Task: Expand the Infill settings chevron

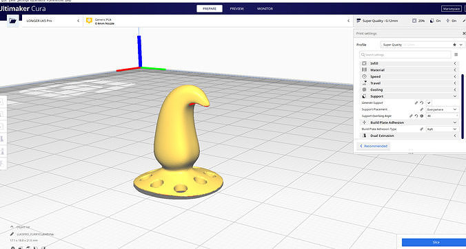Action: pyautogui.click(x=455, y=63)
